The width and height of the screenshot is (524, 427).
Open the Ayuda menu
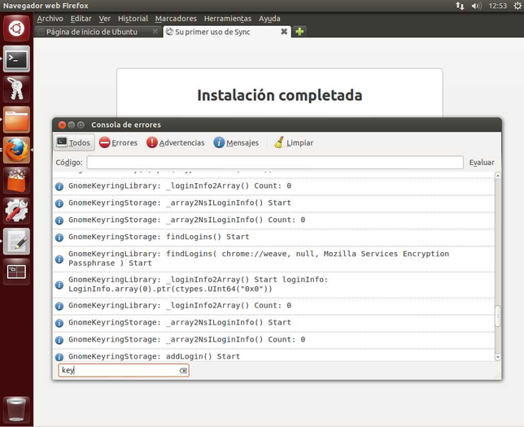coord(269,19)
